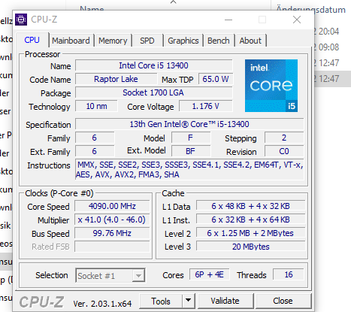351x312 pixels.
Task: Click the Family value 6
Action: tap(95, 138)
